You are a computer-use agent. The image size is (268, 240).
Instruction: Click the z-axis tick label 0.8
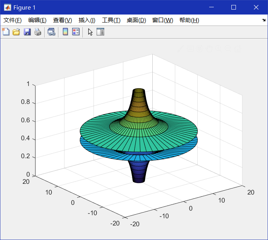[26, 102]
